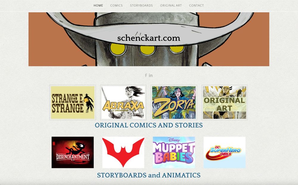Select the Zorya comic cover thumbnail

pyautogui.click(x=174, y=102)
